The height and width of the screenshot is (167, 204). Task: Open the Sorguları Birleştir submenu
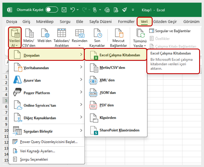(47, 131)
